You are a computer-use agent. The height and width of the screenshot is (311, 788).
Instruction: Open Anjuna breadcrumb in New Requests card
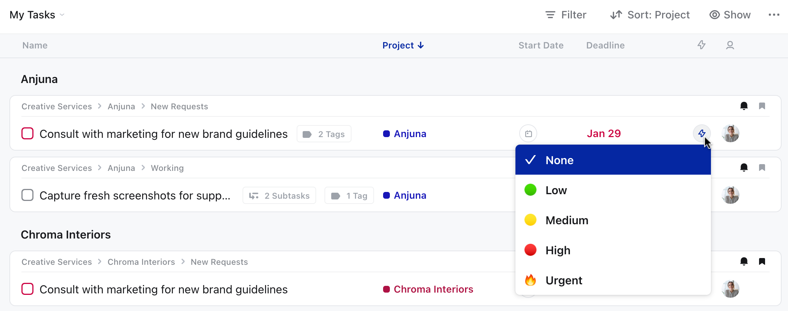(121, 107)
